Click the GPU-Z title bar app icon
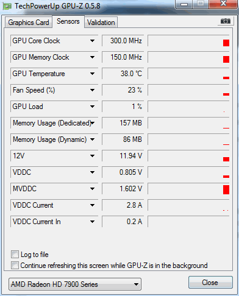 pos(7,6)
